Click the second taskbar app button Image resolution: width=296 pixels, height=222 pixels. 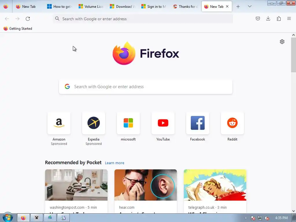tap(37, 218)
